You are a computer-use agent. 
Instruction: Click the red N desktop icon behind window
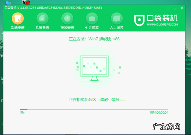pyautogui.click(x=26, y=2)
